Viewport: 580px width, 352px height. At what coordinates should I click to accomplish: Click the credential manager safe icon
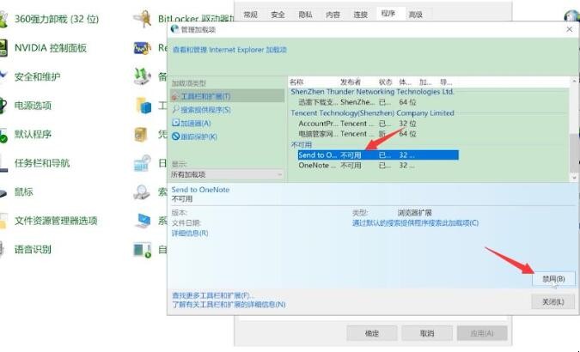pos(141,134)
